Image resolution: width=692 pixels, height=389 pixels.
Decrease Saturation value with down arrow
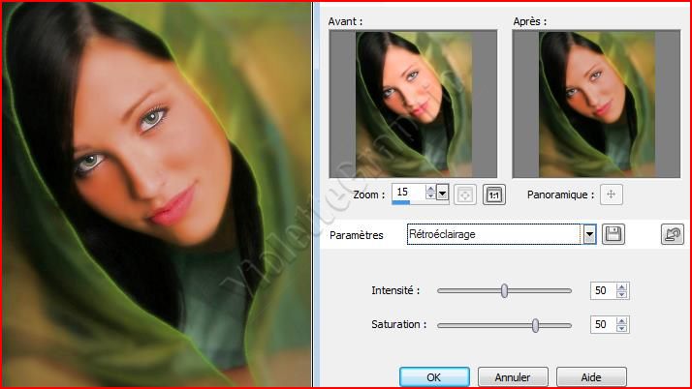(622, 329)
